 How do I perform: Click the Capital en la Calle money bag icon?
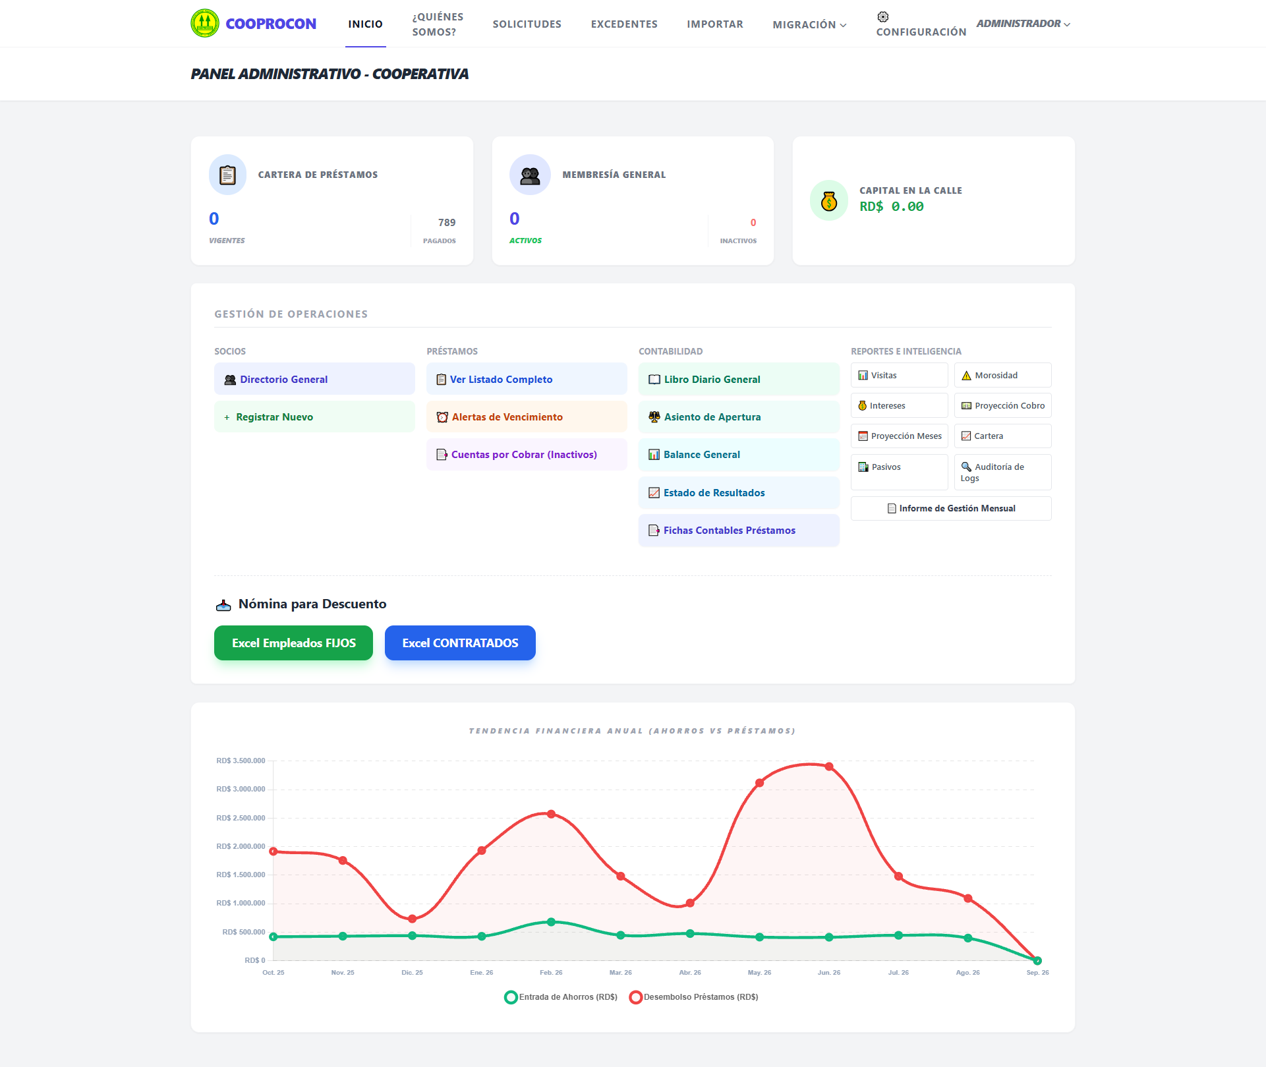pos(829,200)
